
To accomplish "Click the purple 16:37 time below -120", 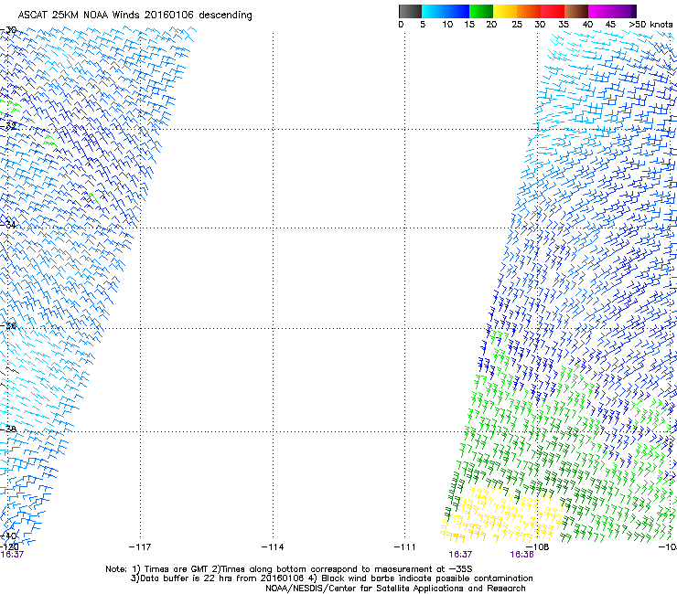I will pos(12,555).
